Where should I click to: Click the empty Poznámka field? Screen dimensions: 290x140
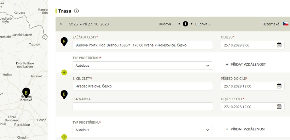click(142, 107)
